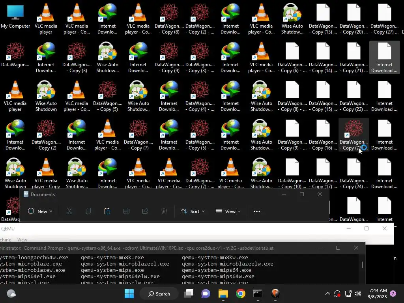Expand the New dropdown in Documents window

[x=40, y=211]
